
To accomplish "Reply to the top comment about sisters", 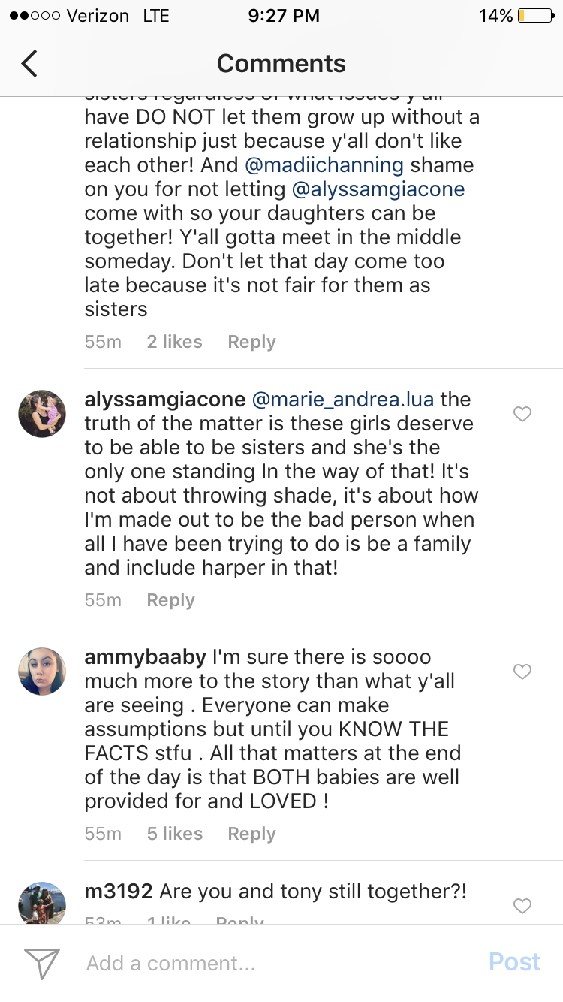I will coord(251,342).
